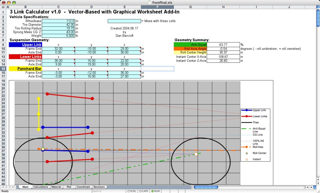Click the Roll Center legend entry

(256, 153)
